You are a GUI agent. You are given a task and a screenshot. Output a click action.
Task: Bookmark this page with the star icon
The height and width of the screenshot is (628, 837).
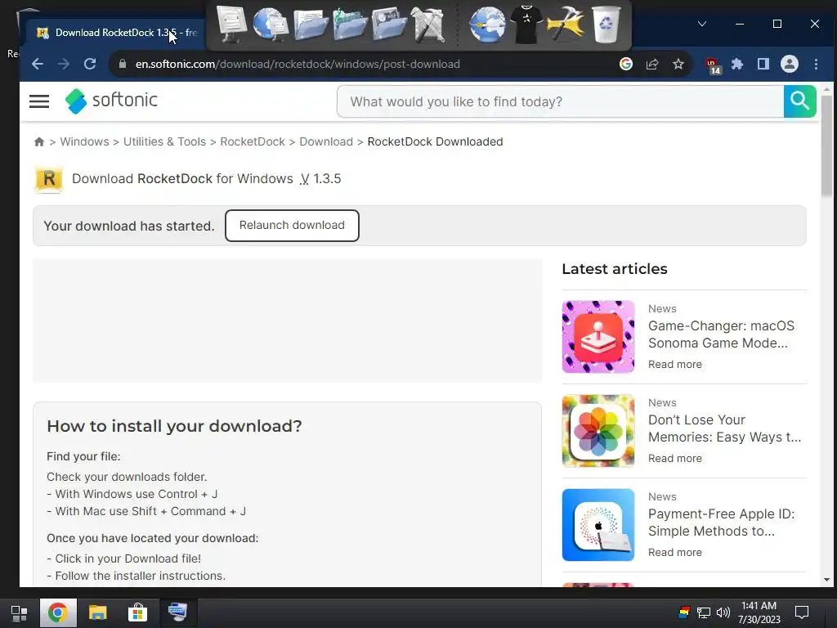tap(678, 64)
